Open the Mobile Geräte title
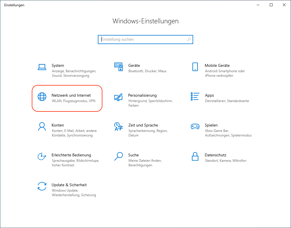This screenshot has height=228, width=291. pos(217,65)
